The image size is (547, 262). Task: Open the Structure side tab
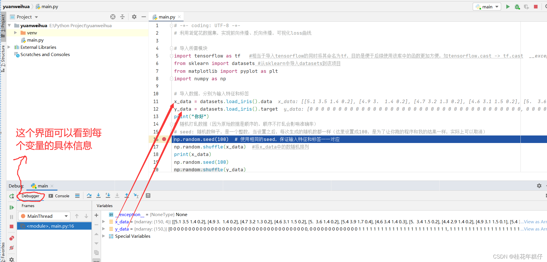click(3, 59)
